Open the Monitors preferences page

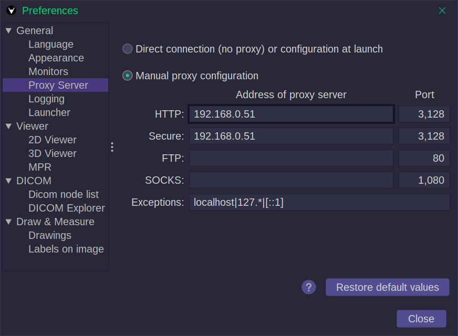(x=48, y=71)
